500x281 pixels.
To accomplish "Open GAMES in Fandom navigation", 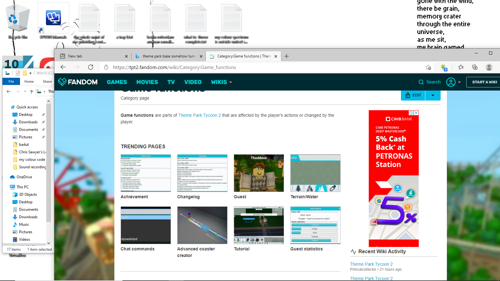I will pyautogui.click(x=117, y=82).
